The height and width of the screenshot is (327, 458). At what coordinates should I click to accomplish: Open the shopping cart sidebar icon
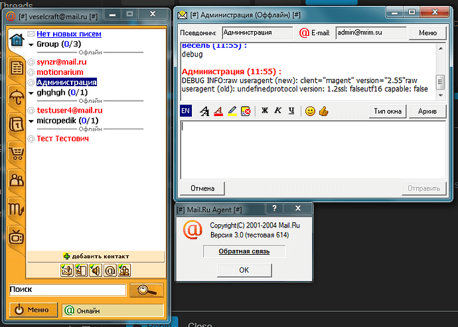[x=17, y=153]
